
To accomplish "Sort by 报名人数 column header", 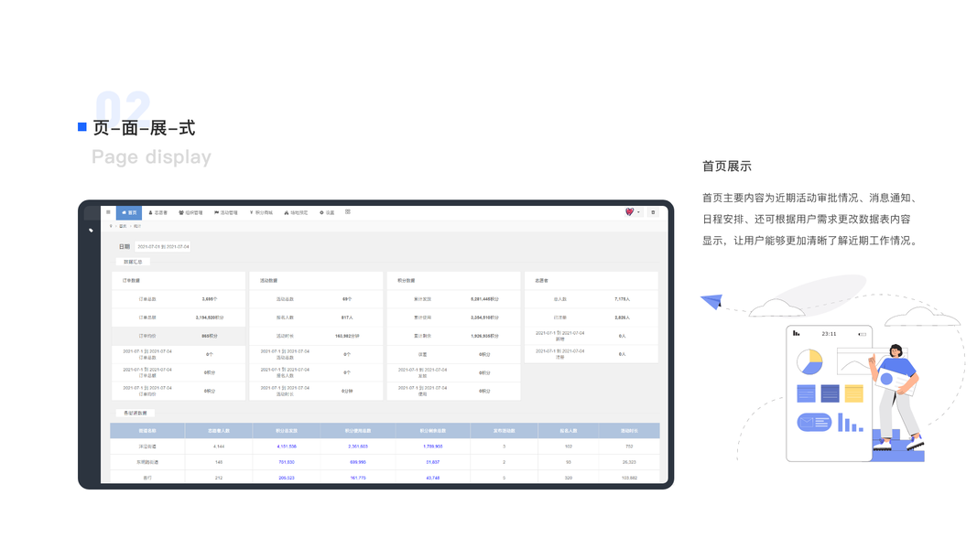I will tap(569, 431).
